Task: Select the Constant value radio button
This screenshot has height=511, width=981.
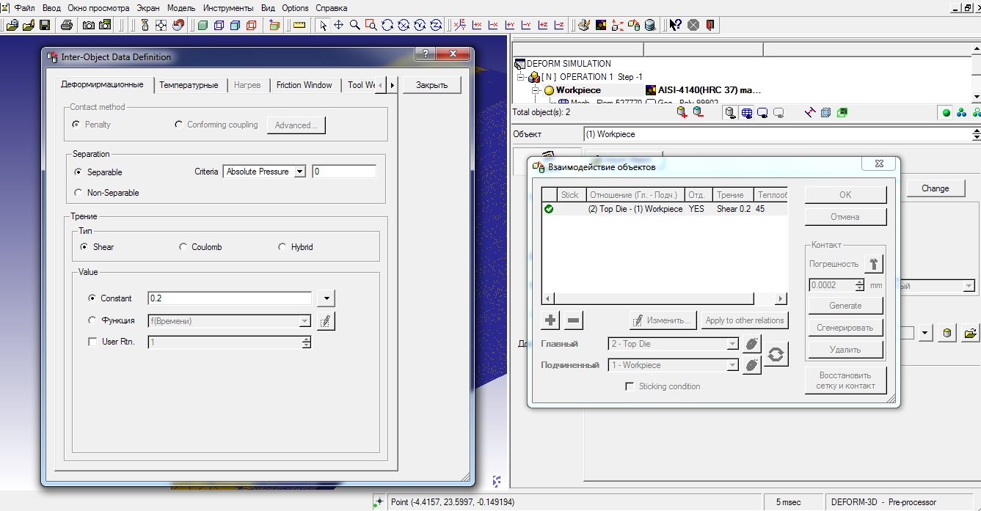Action: (92, 298)
